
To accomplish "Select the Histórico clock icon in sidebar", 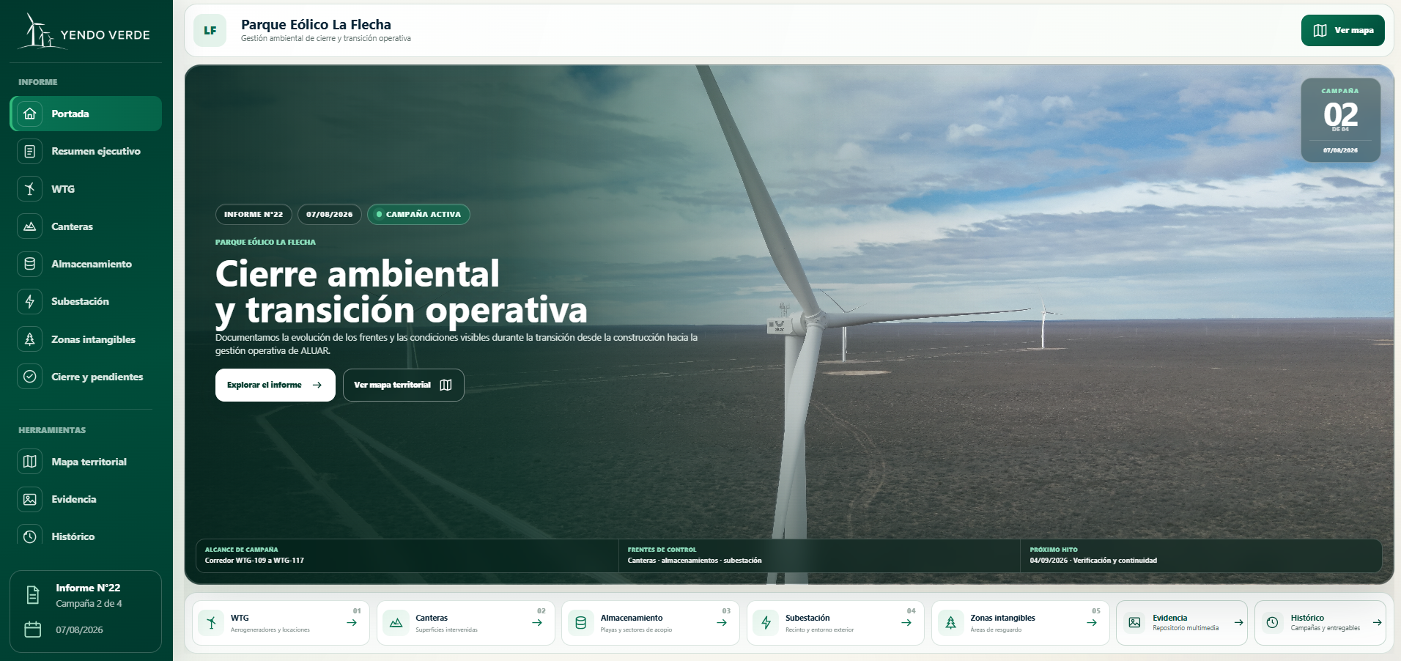I will (29, 536).
